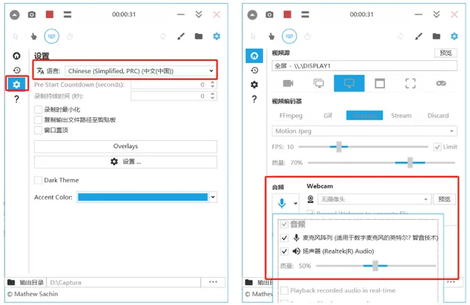Select the Stream encoder tab
The width and height of the screenshot is (470, 305).
pyautogui.click(x=401, y=116)
